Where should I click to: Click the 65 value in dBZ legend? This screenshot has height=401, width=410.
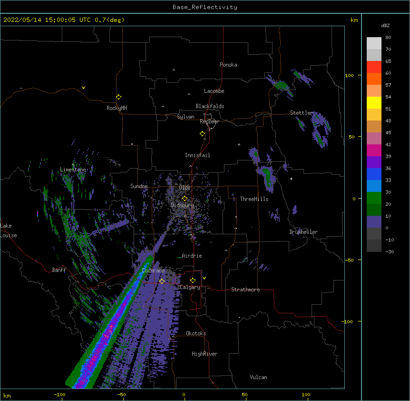coord(388,61)
